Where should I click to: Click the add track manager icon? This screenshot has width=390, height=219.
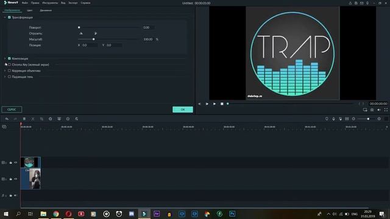tap(4, 127)
